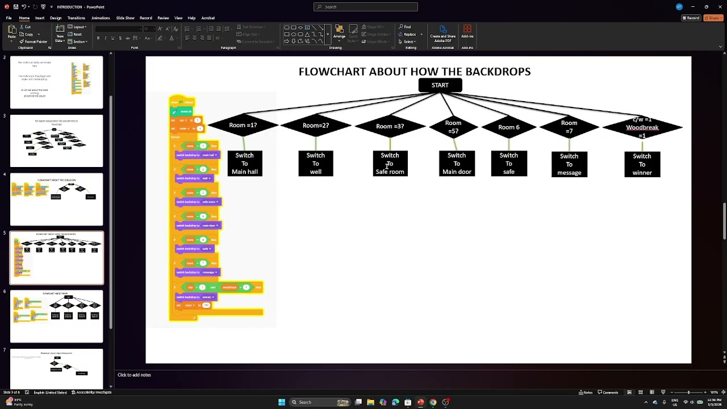
Task: Click English (United States) language indicator
Action: [50, 393]
